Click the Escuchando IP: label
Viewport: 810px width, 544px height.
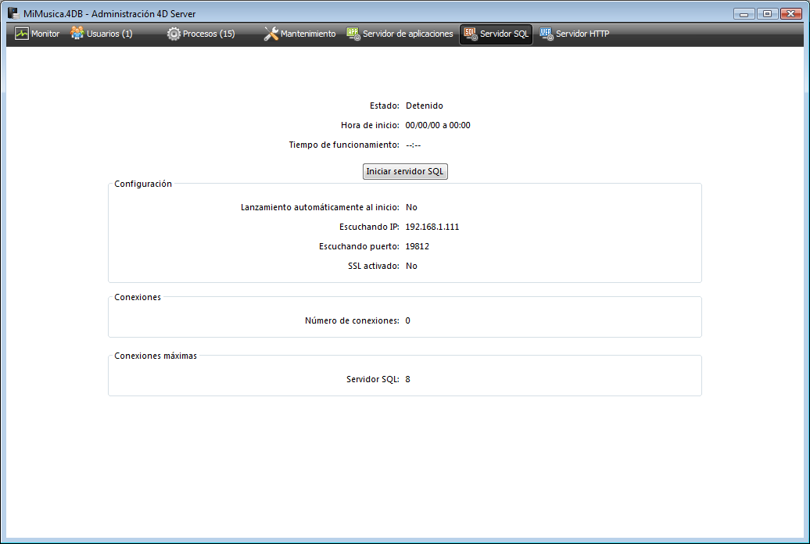click(x=369, y=227)
